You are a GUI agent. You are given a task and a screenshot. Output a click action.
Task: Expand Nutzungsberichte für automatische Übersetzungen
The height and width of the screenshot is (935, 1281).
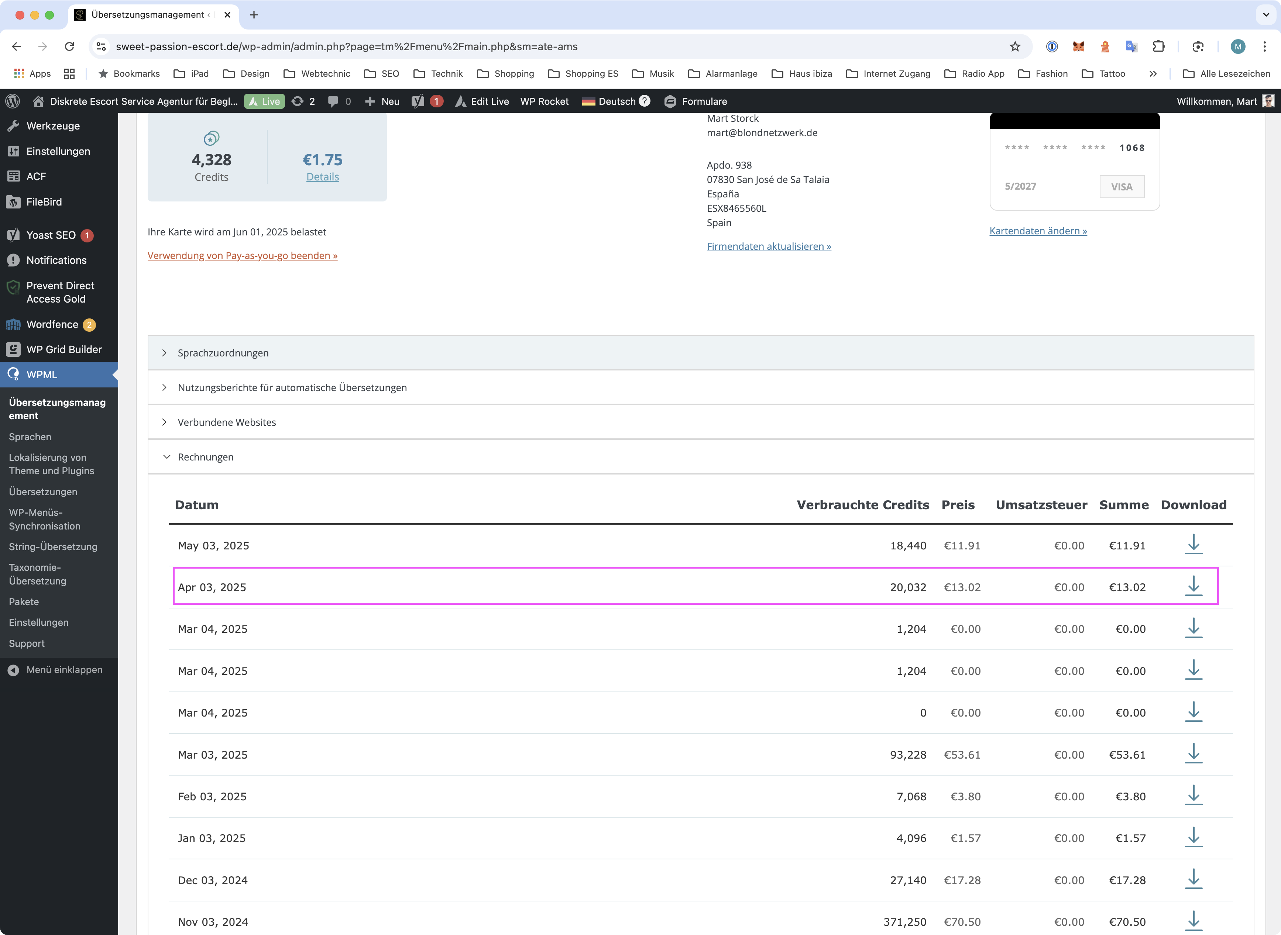(701, 387)
